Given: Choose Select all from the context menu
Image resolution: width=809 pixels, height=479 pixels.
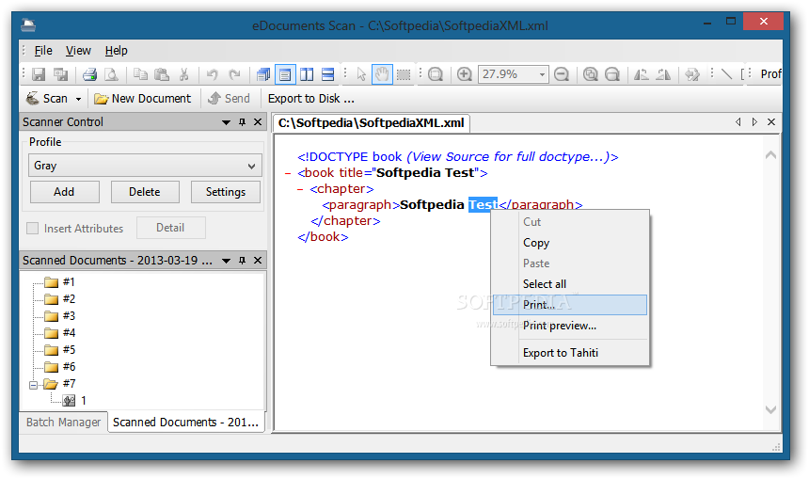Looking at the screenshot, I should [570, 284].
